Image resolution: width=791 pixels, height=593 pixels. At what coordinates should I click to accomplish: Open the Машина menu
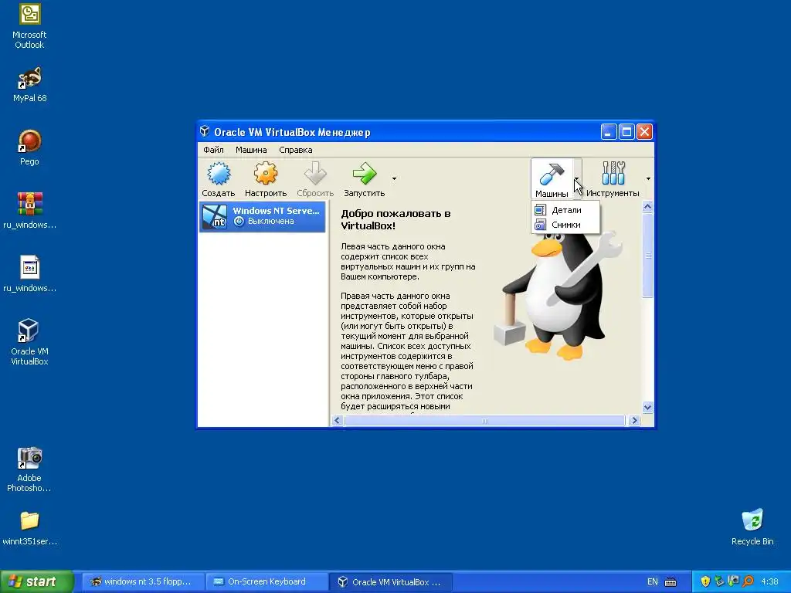click(x=251, y=150)
